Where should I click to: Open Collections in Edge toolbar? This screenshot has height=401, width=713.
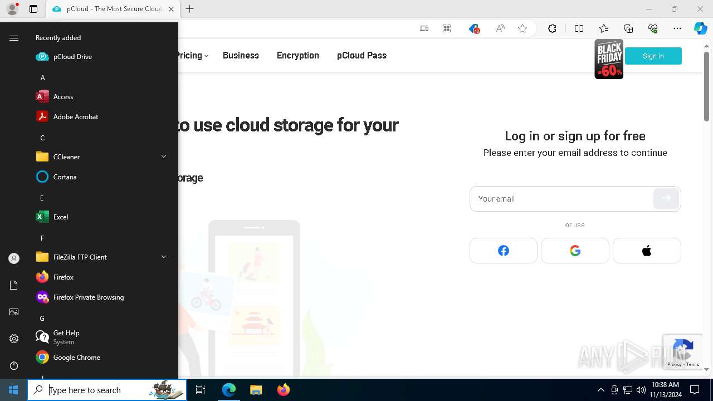click(628, 28)
